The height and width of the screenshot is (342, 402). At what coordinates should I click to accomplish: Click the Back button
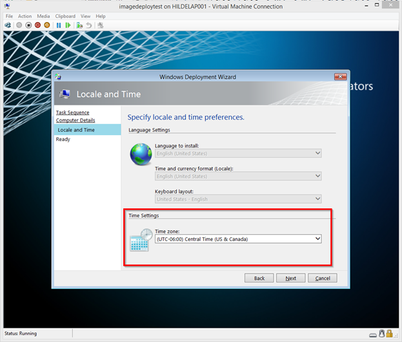259,278
